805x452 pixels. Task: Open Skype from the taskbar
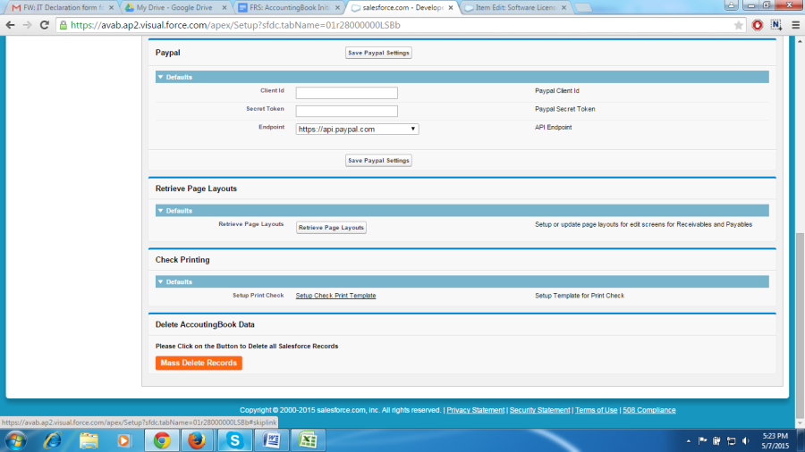point(234,439)
